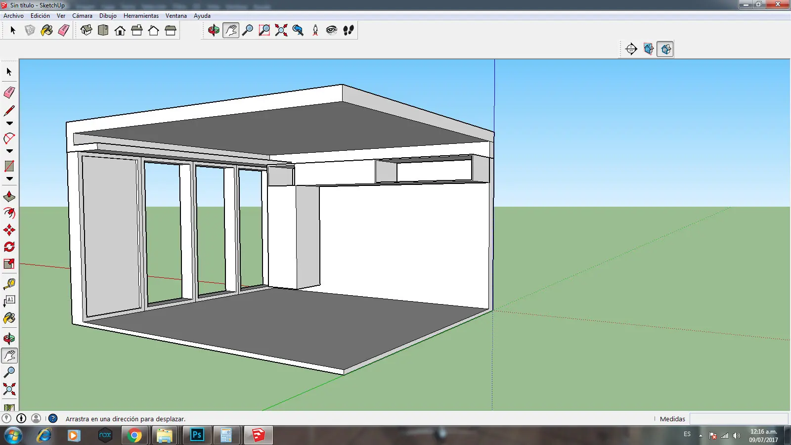Open the Cámara menu
Viewport: 791px width, 445px height.
click(x=82, y=15)
